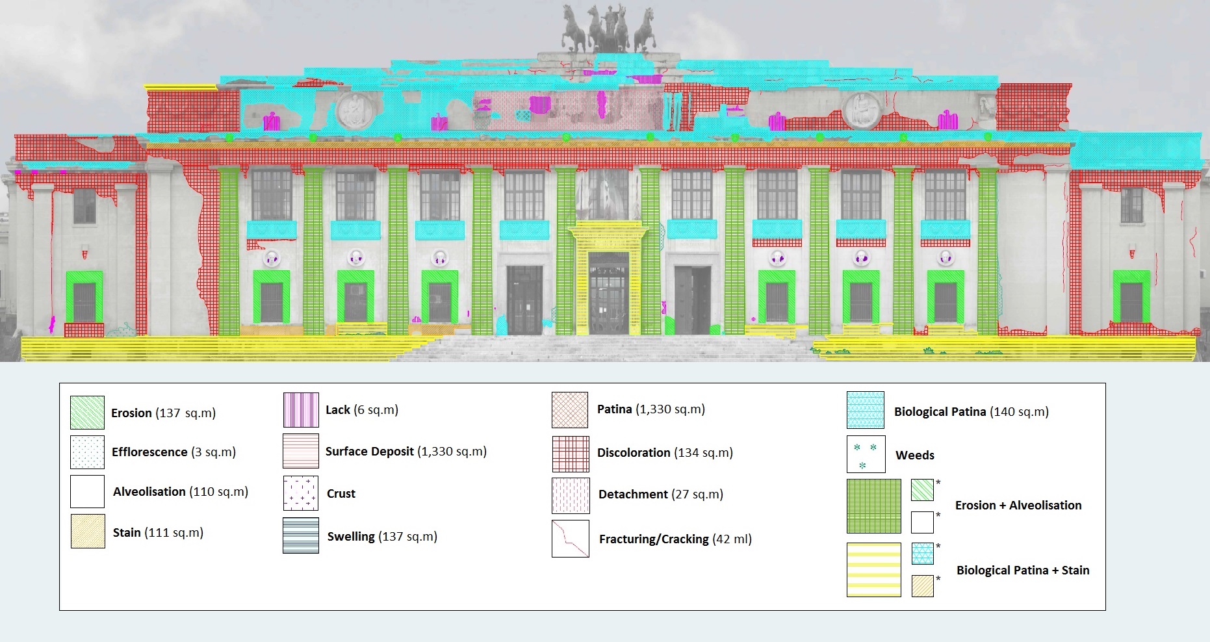Screen dimensions: 1210x642
Task: Select the 'Swelling (137 sq.m)' label
Action: tap(382, 537)
